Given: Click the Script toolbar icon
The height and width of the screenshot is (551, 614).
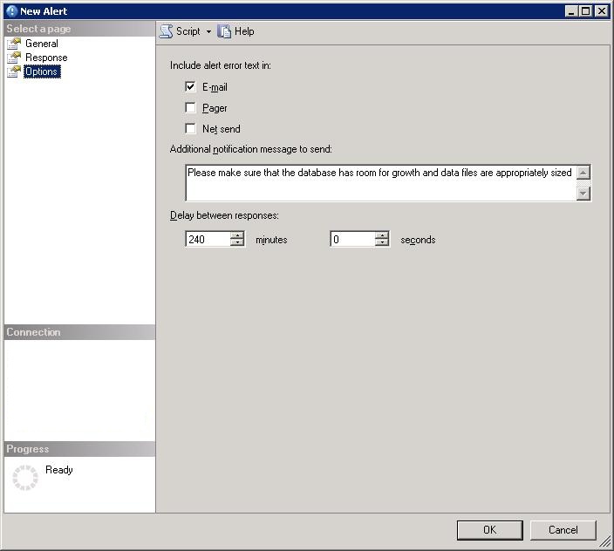Looking at the screenshot, I should point(166,31).
